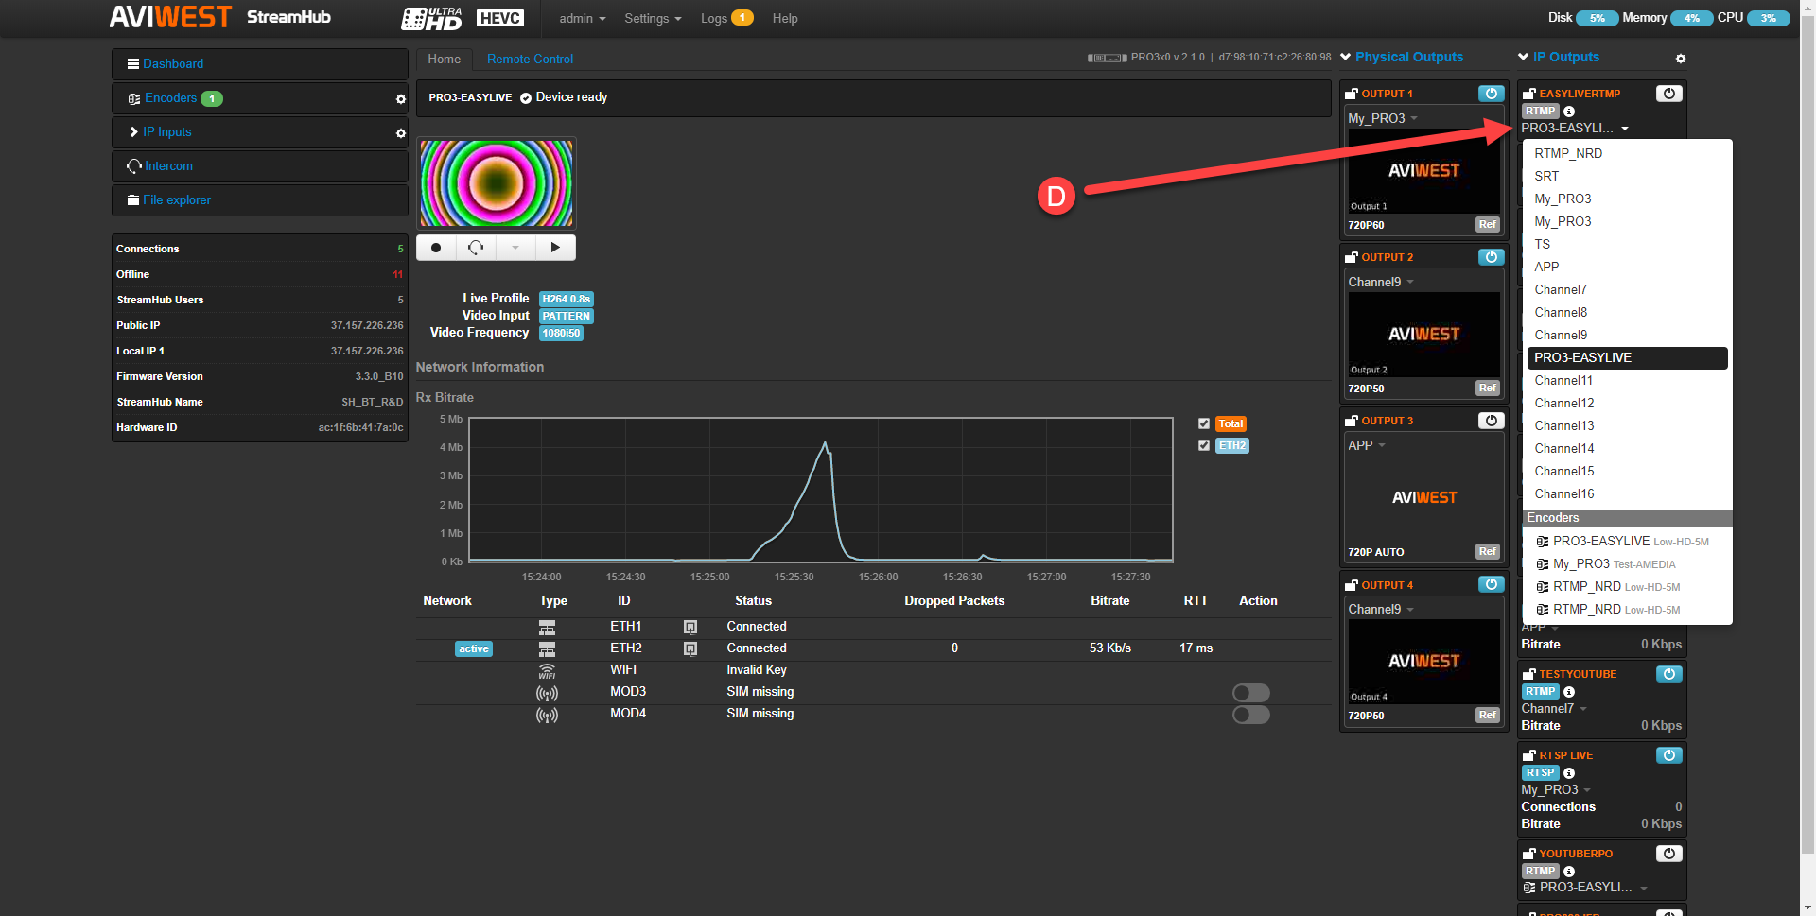Viewport: 1816px width, 916px height.
Task: Switch to the Remote Control tab
Action: click(x=530, y=59)
